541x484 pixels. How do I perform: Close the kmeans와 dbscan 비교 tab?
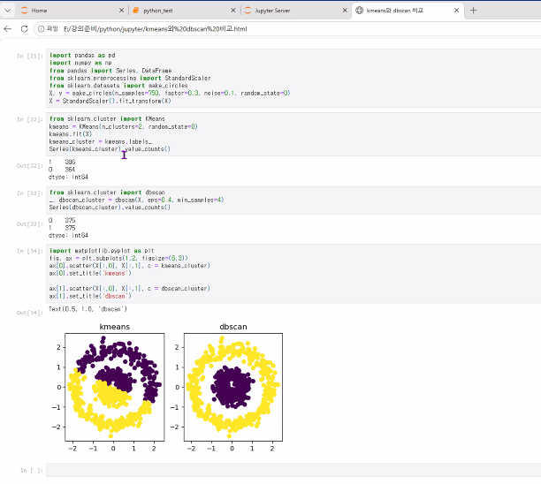pos(456,11)
